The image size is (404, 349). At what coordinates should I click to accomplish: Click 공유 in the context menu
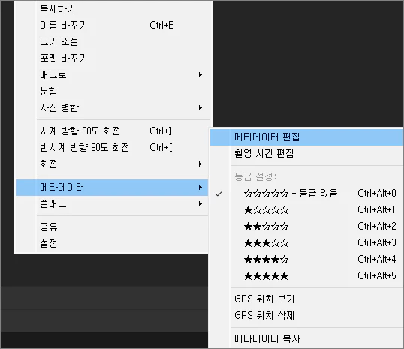click(x=112, y=227)
